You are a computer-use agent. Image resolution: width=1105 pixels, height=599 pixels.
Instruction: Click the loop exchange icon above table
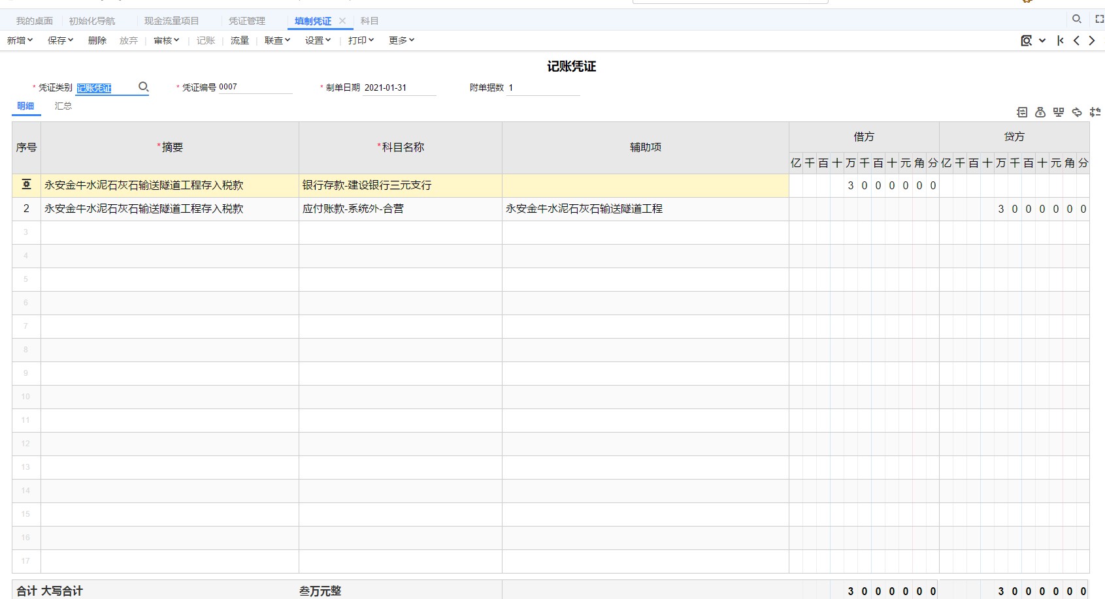click(x=1077, y=112)
